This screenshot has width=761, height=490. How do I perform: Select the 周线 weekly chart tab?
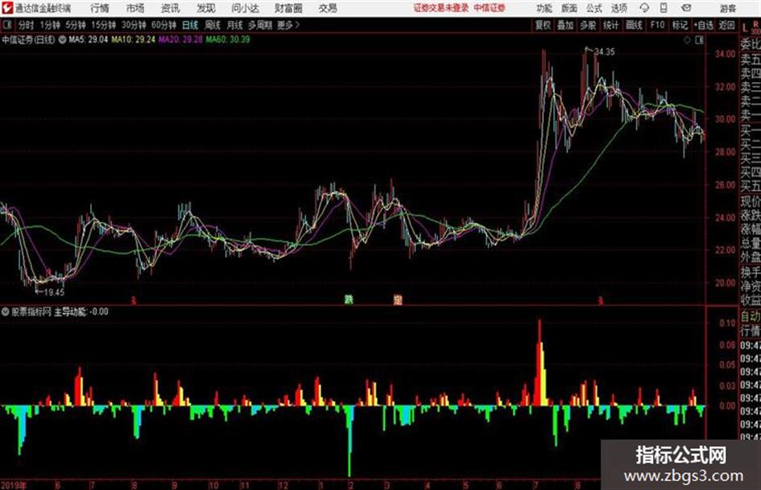pos(213,25)
